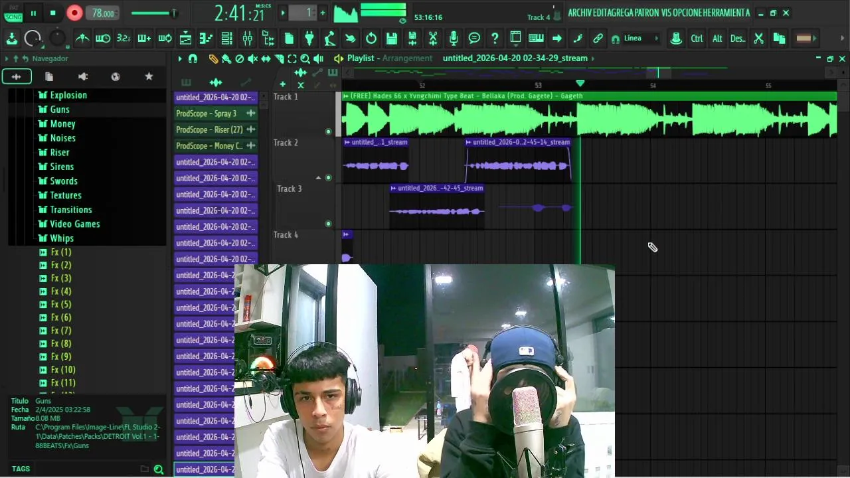Click the red record button
The width and height of the screenshot is (850, 478).
[x=74, y=13]
